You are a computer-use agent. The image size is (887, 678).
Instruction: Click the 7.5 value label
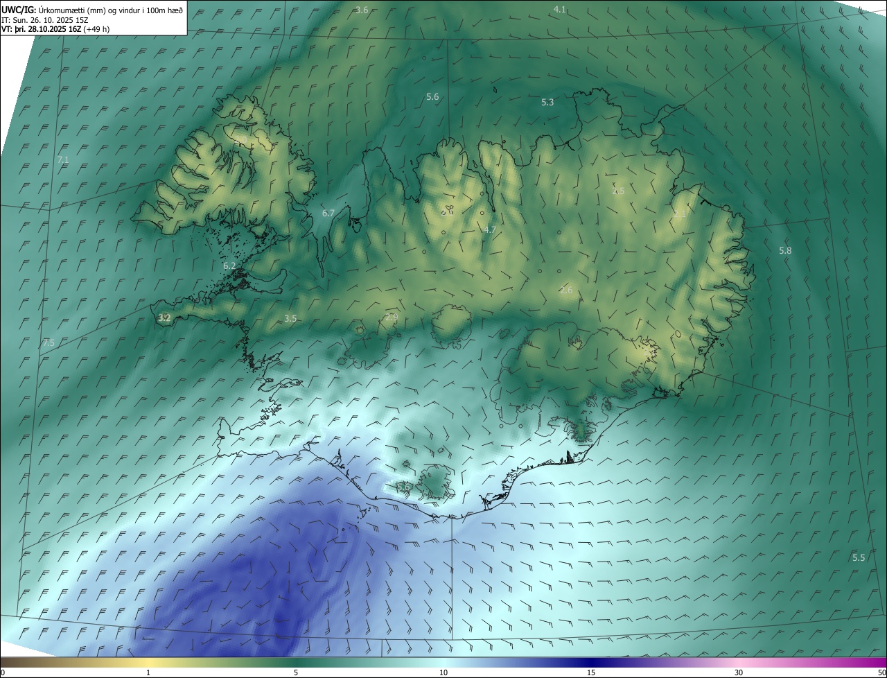click(49, 343)
